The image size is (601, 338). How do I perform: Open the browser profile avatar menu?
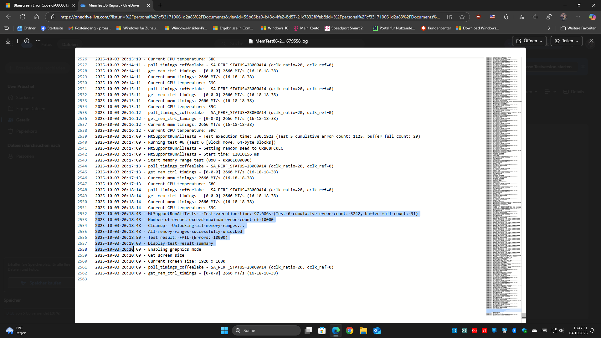pyautogui.click(x=563, y=17)
